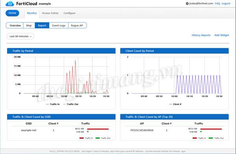Click the red Traffic In bar for example-net
Image resolution: width=236 pixels, height=154 pixels.
click(98, 129)
